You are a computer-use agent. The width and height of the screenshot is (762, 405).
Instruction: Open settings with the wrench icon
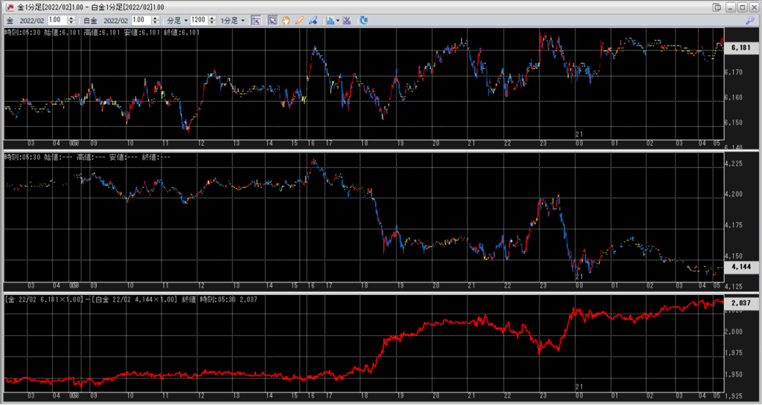tap(749, 20)
